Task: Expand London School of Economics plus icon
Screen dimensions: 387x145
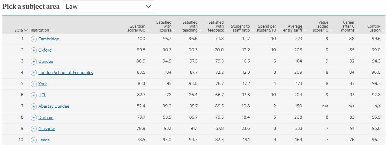Action: pyautogui.click(x=33, y=72)
